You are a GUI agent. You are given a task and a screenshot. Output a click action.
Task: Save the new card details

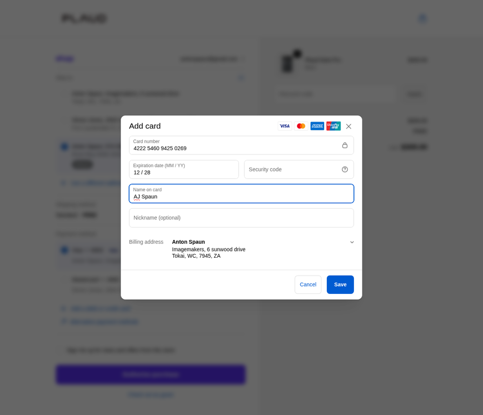[x=340, y=284]
